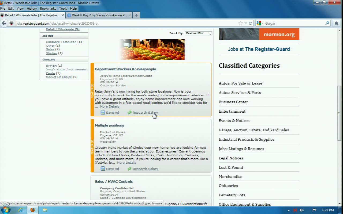Image resolution: width=343 pixels, height=214 pixels.
Task: Click the reload page icon
Action: tap(250, 23)
